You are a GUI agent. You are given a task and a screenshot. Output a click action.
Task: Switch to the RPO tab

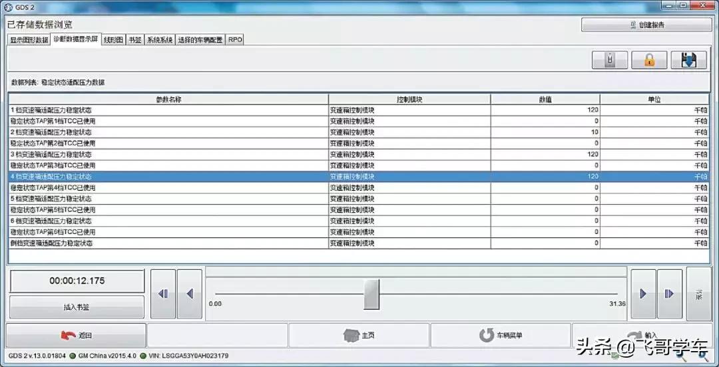[235, 40]
